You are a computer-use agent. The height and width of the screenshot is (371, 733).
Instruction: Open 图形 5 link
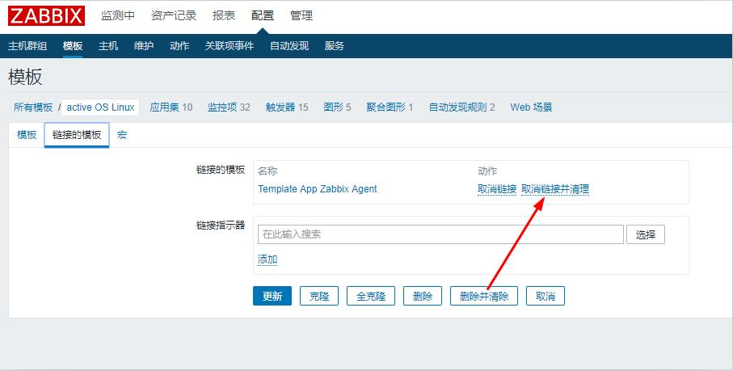(x=337, y=108)
